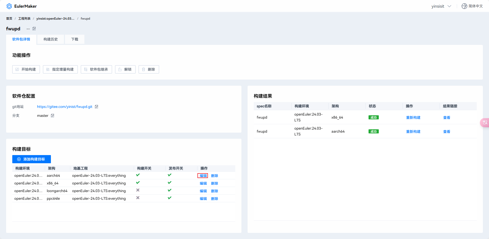The height and width of the screenshot is (239, 489).
Task: Click the 删除 button in 功能操作
Action: (149, 69)
